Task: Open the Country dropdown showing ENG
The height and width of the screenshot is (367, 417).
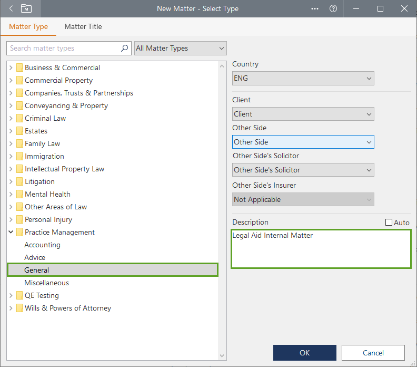Action: point(303,78)
